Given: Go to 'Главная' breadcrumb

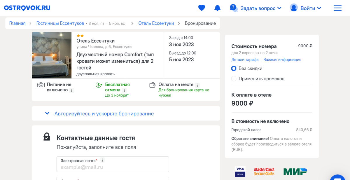Looking at the screenshot, I should [x=17, y=23].
